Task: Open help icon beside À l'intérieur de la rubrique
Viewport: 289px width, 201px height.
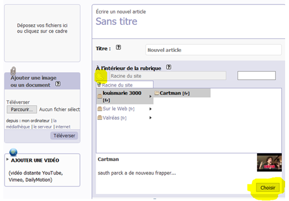Action: click(169, 67)
